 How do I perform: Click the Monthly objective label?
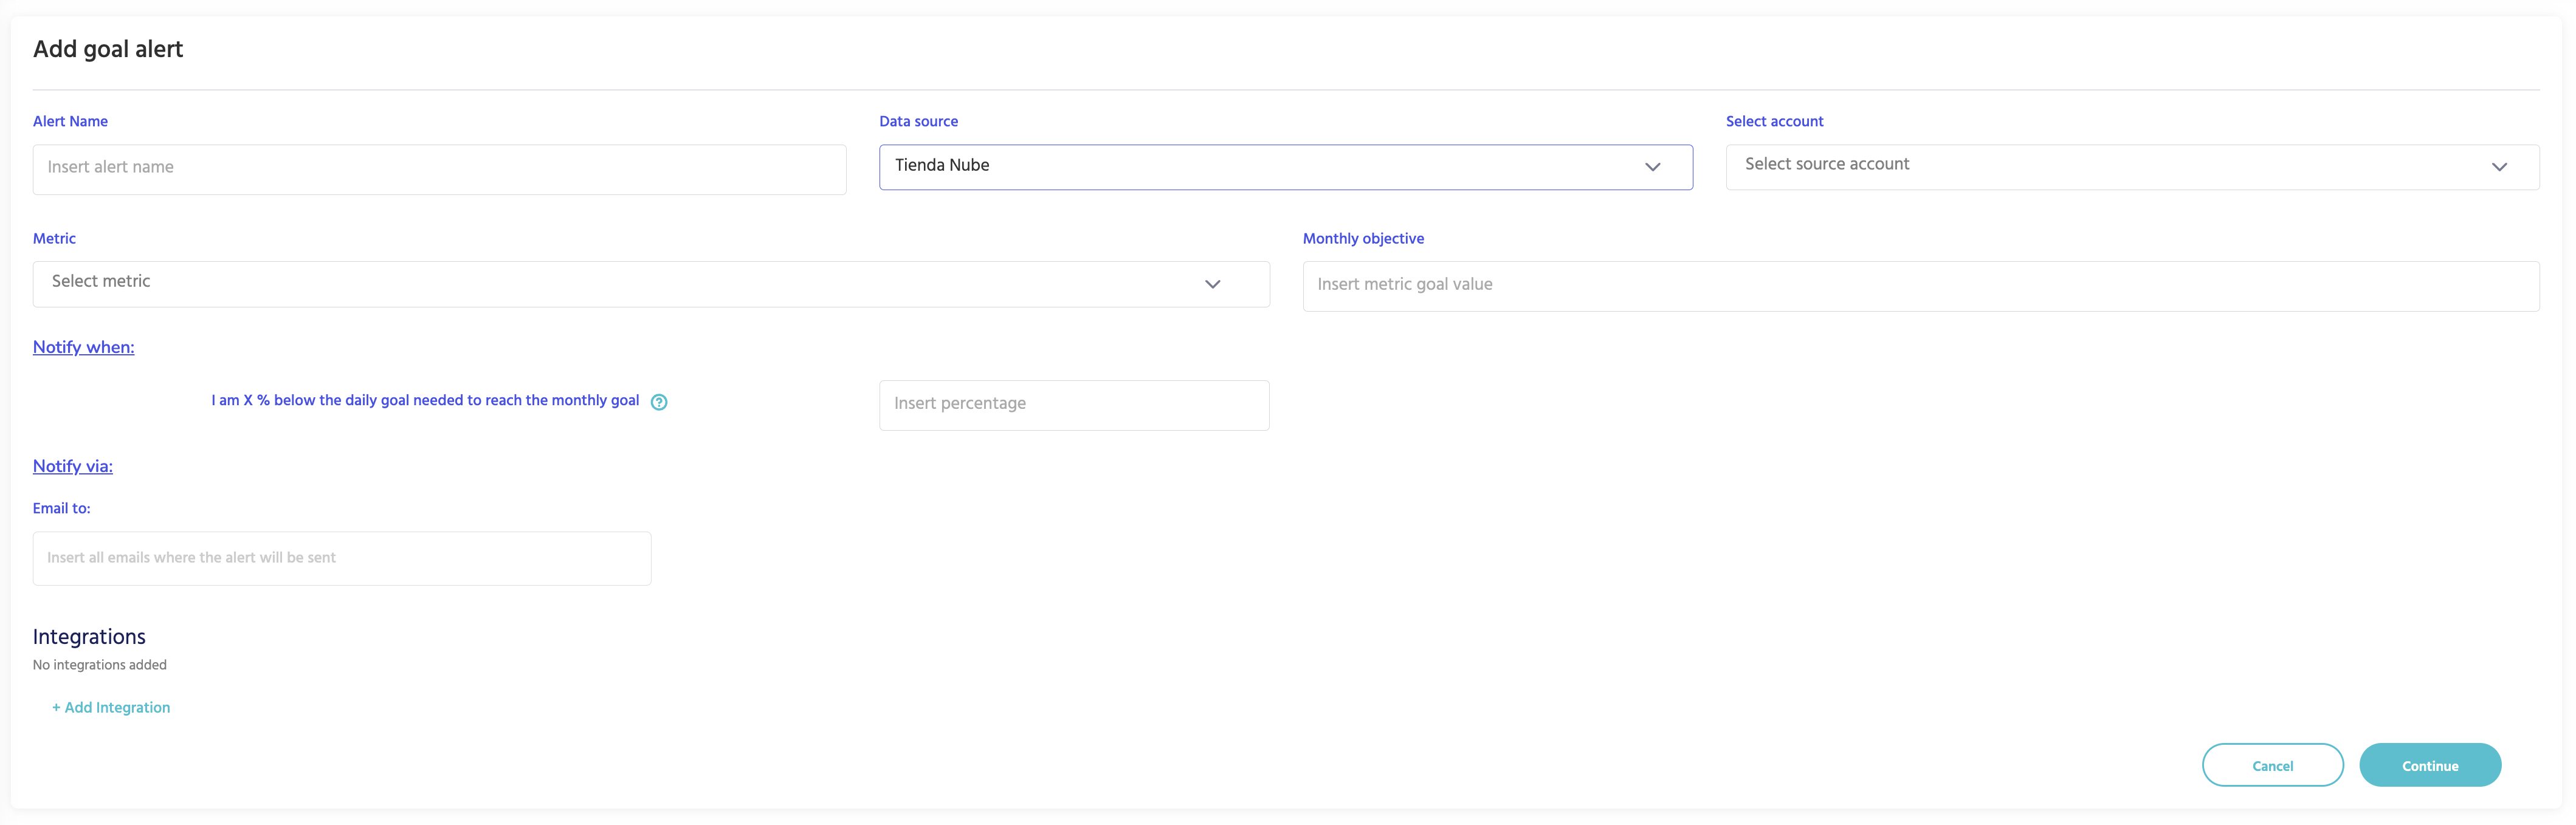(1363, 238)
